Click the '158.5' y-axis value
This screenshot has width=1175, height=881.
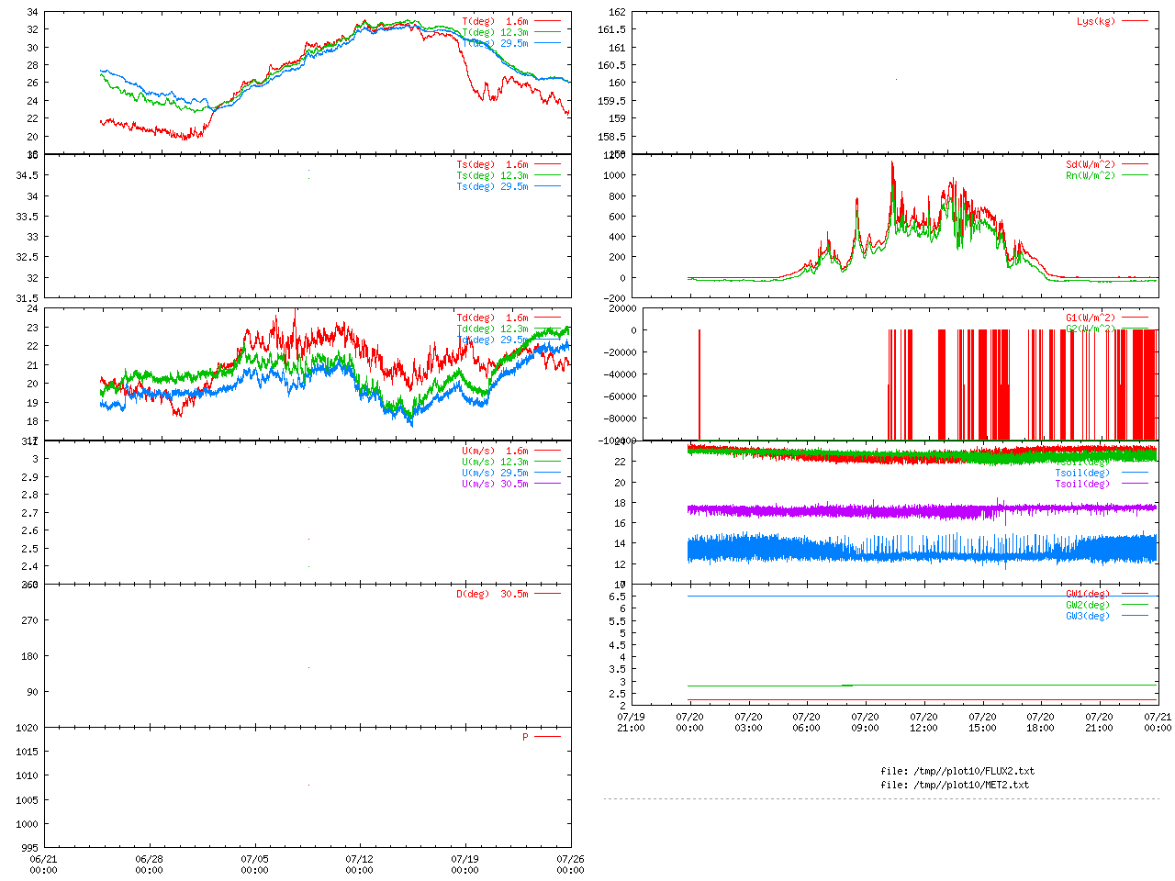(x=612, y=137)
